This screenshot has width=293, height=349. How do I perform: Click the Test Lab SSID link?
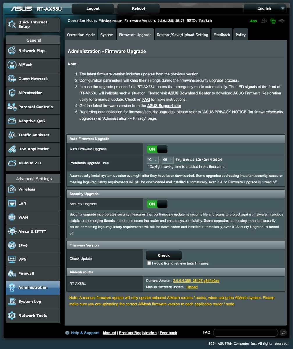click(x=205, y=21)
